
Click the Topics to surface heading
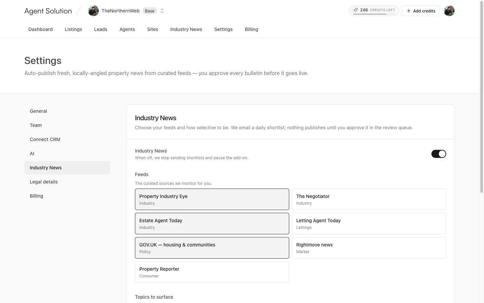pyautogui.click(x=154, y=297)
